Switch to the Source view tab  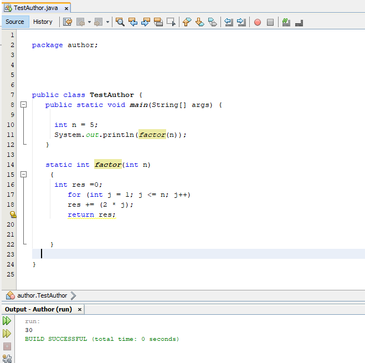tap(15, 22)
